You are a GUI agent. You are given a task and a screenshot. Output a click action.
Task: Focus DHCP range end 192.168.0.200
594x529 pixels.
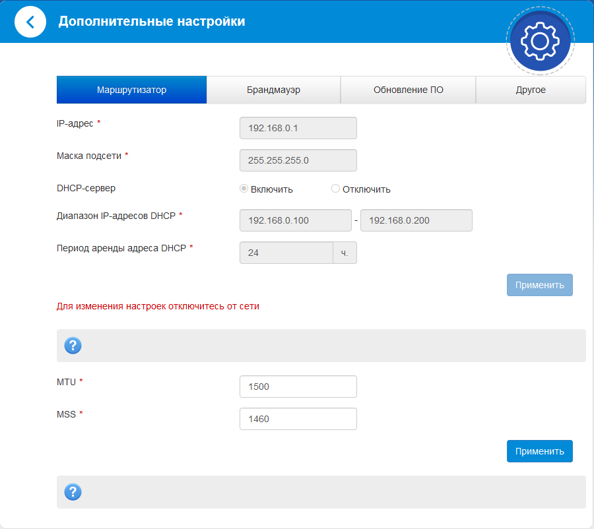(416, 220)
